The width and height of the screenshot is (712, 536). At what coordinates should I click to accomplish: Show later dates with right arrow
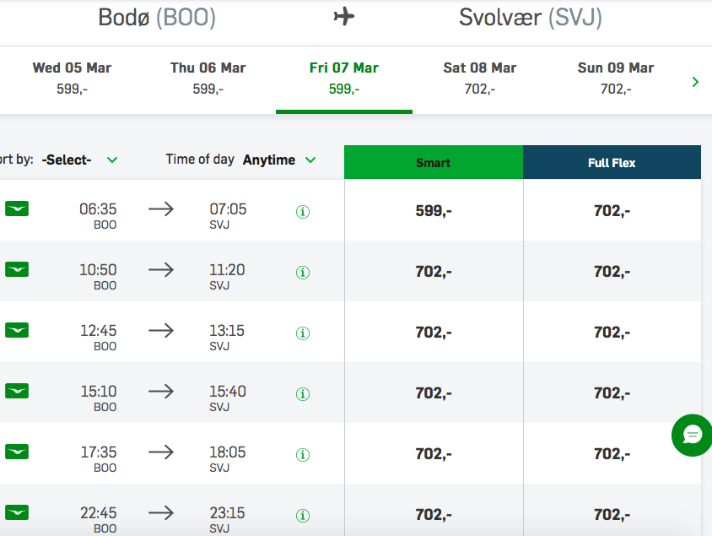coord(695,82)
